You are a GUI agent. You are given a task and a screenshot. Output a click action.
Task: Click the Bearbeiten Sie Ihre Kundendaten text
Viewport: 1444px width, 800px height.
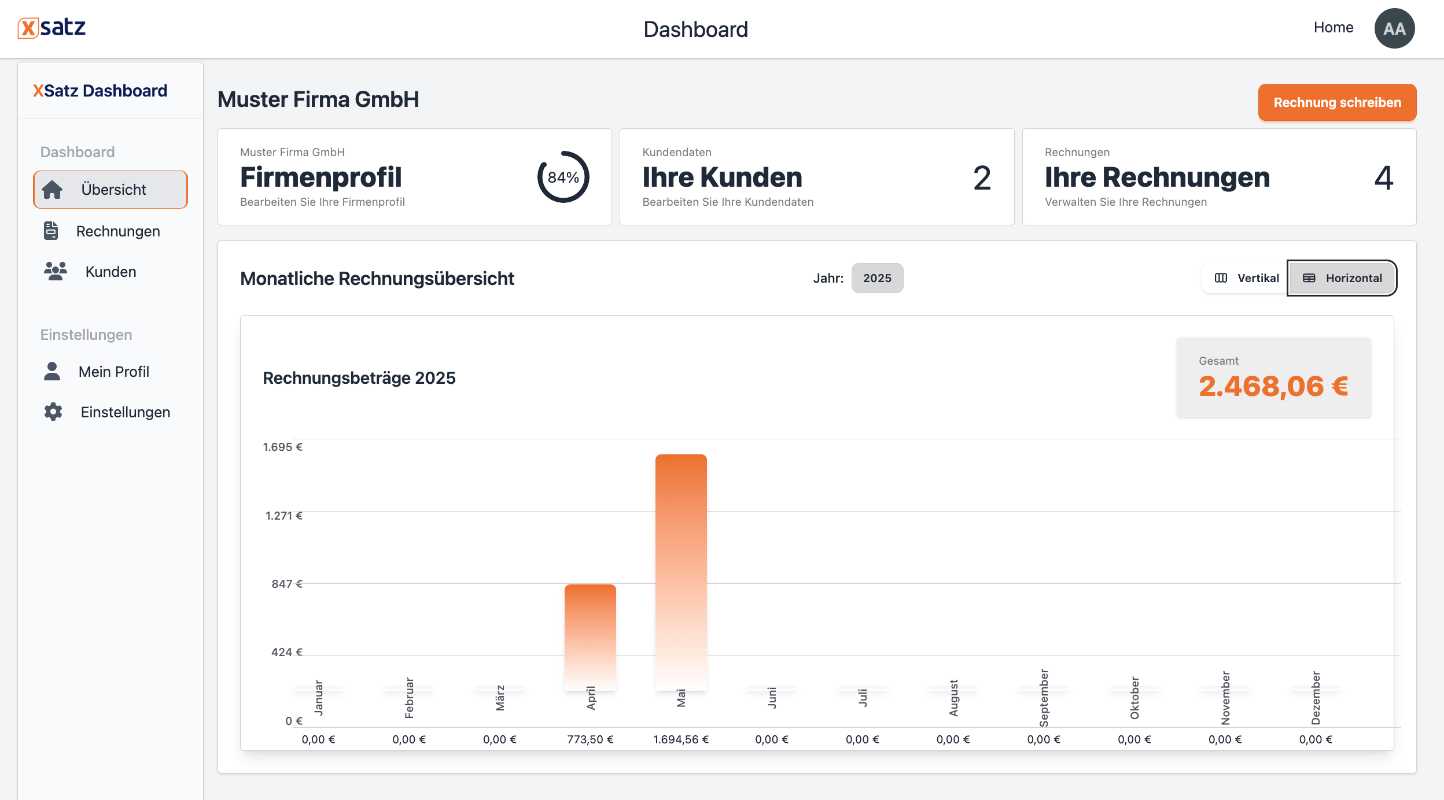click(728, 202)
